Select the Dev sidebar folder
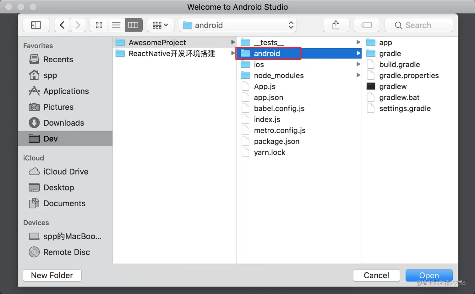Image resolution: width=475 pixels, height=294 pixels. pyautogui.click(x=65, y=139)
